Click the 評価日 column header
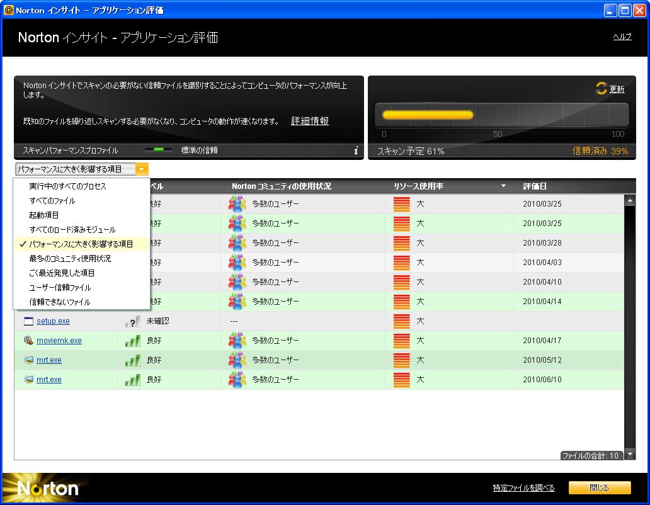Viewport: 650px width, 505px height. coord(534,186)
